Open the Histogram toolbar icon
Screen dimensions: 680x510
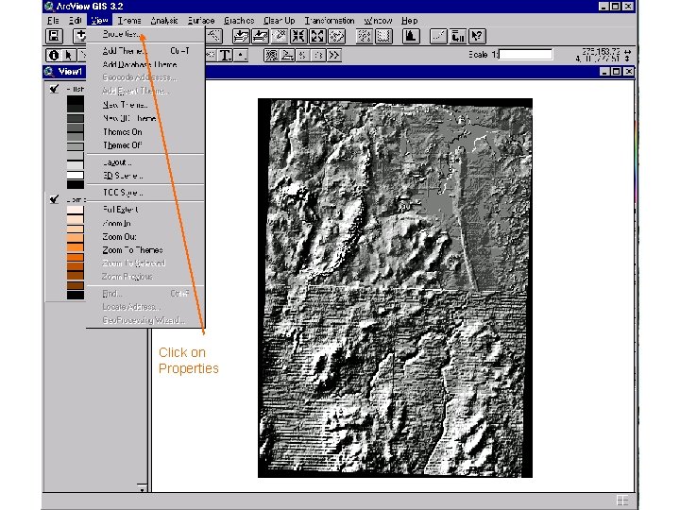411,36
